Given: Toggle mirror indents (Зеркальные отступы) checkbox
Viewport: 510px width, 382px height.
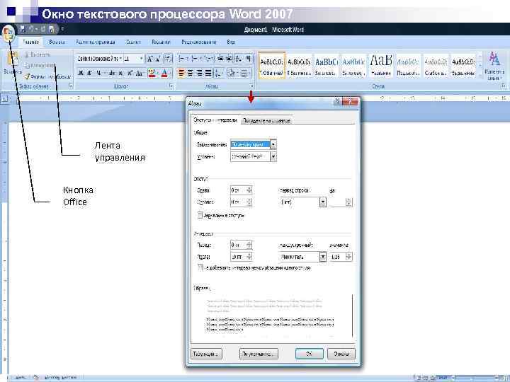Looking at the screenshot, I should coord(200,215).
